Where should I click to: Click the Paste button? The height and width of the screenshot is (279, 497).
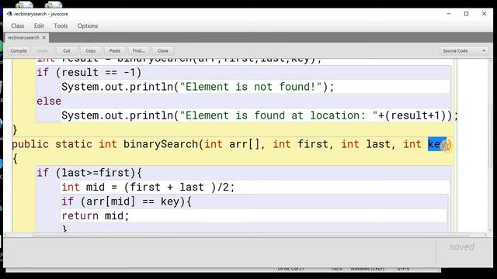pos(115,50)
